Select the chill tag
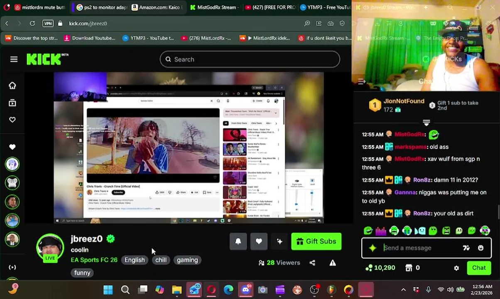 click(161, 260)
